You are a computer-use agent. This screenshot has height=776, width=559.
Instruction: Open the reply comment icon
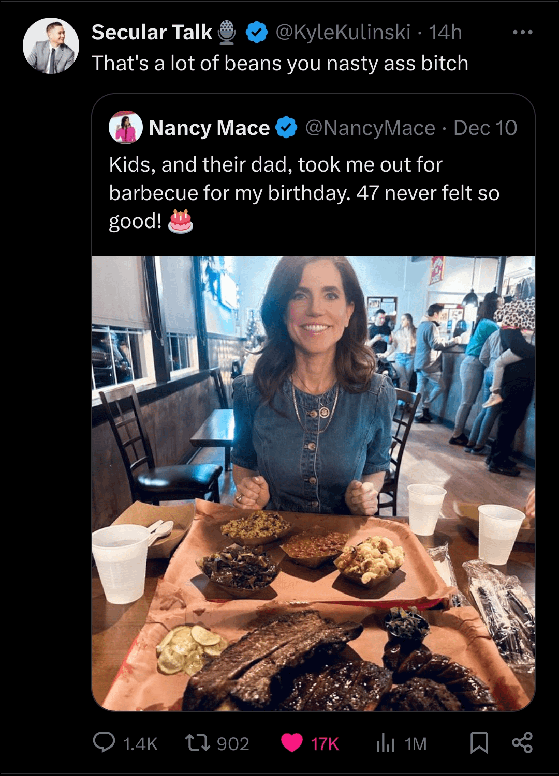point(104,742)
